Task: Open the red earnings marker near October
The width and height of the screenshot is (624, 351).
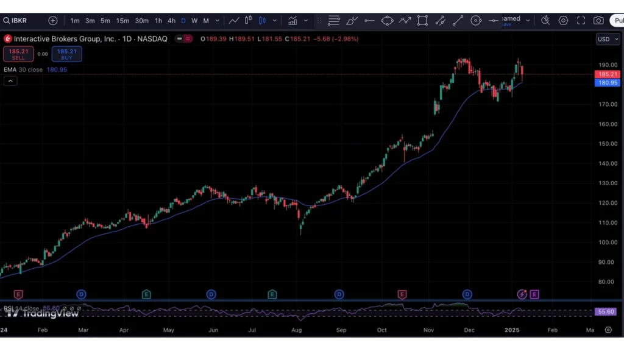Action: 402,294
